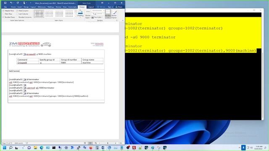The width and height of the screenshot is (269, 151).
Task: Open the clock and date on taskbar
Action: coord(259,148)
